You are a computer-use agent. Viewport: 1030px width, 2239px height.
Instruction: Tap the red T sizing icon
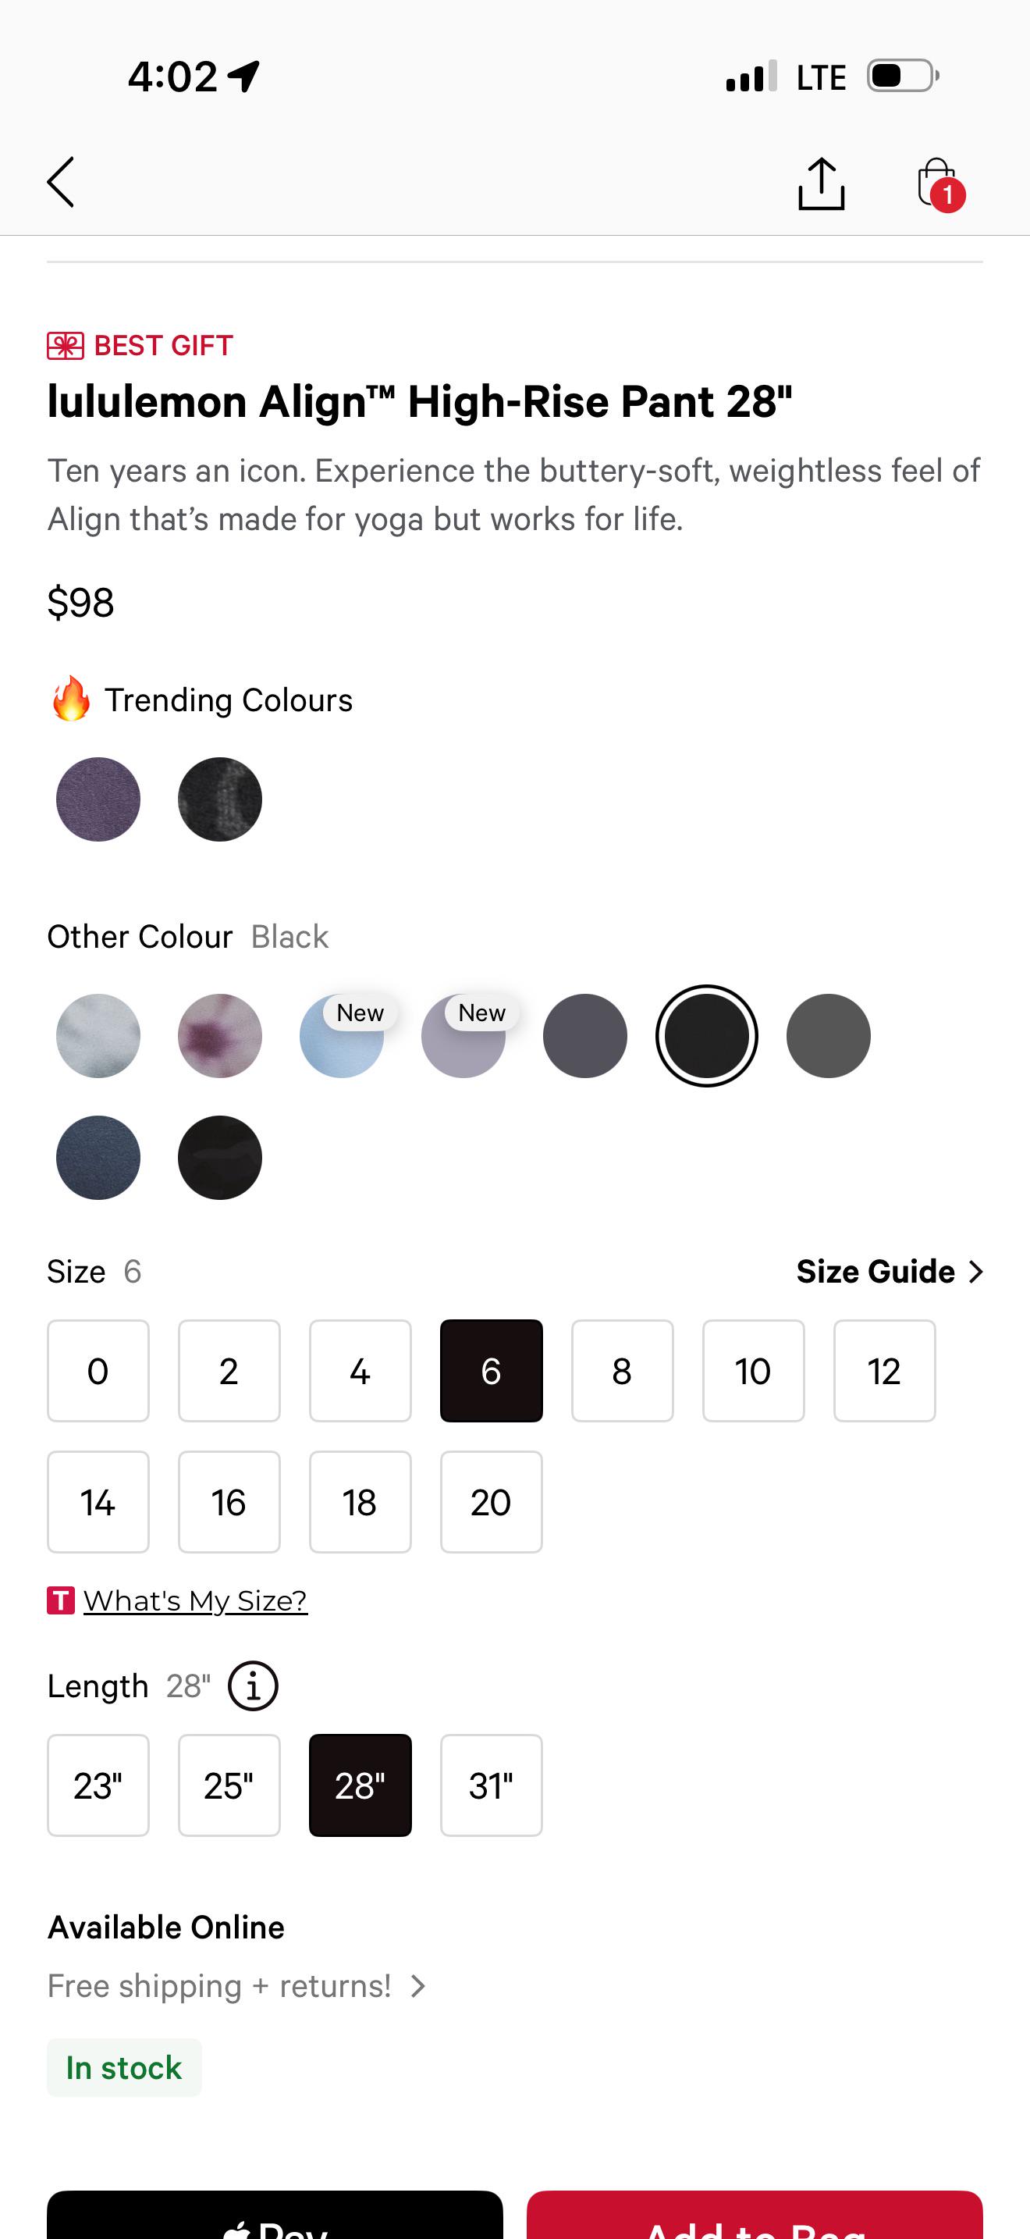[61, 1600]
